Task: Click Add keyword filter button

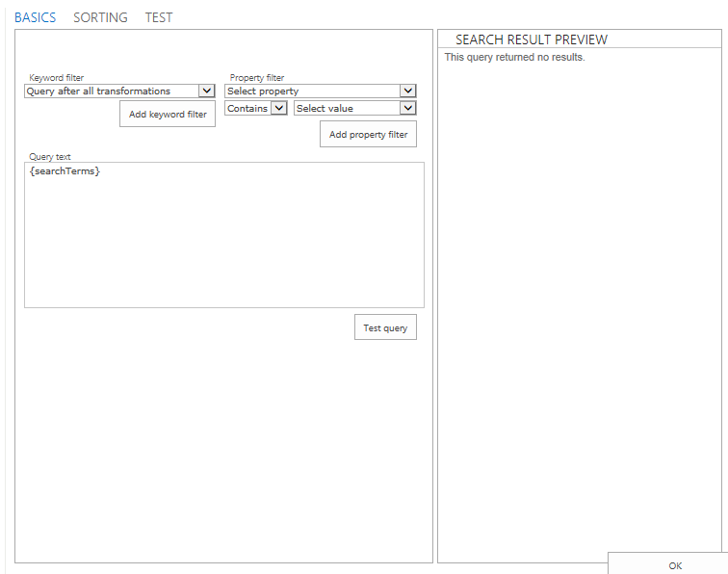Action: tap(168, 114)
